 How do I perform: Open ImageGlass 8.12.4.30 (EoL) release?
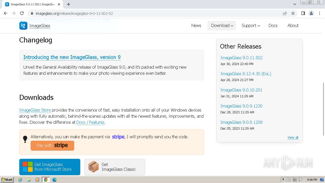(x=246, y=74)
